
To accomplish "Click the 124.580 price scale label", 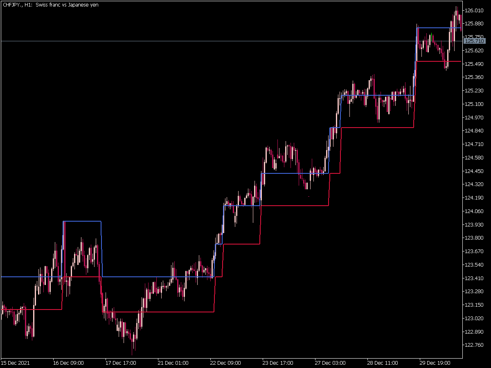I will (x=475, y=157).
